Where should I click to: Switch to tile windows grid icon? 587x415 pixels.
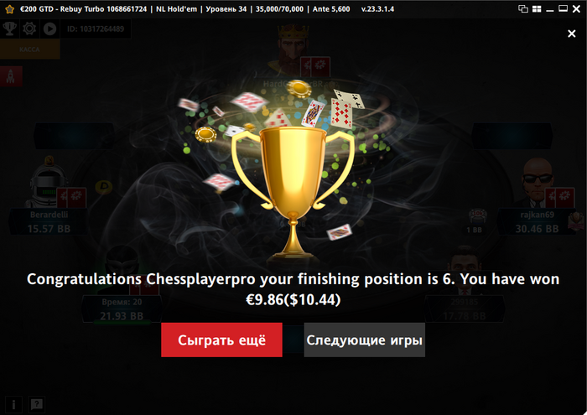click(537, 9)
